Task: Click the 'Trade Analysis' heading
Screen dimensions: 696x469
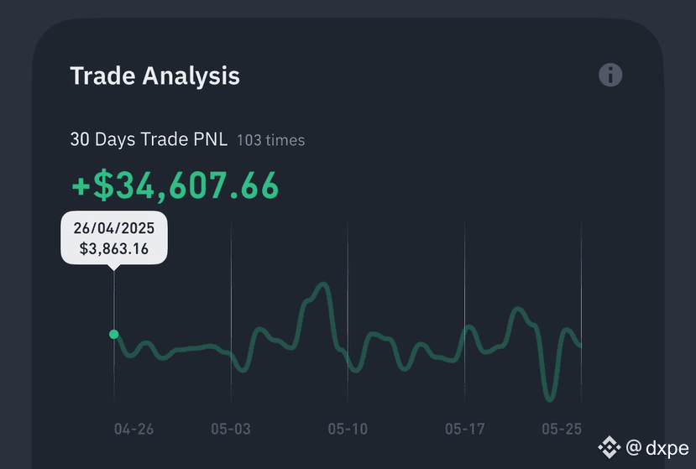Action: coord(155,76)
